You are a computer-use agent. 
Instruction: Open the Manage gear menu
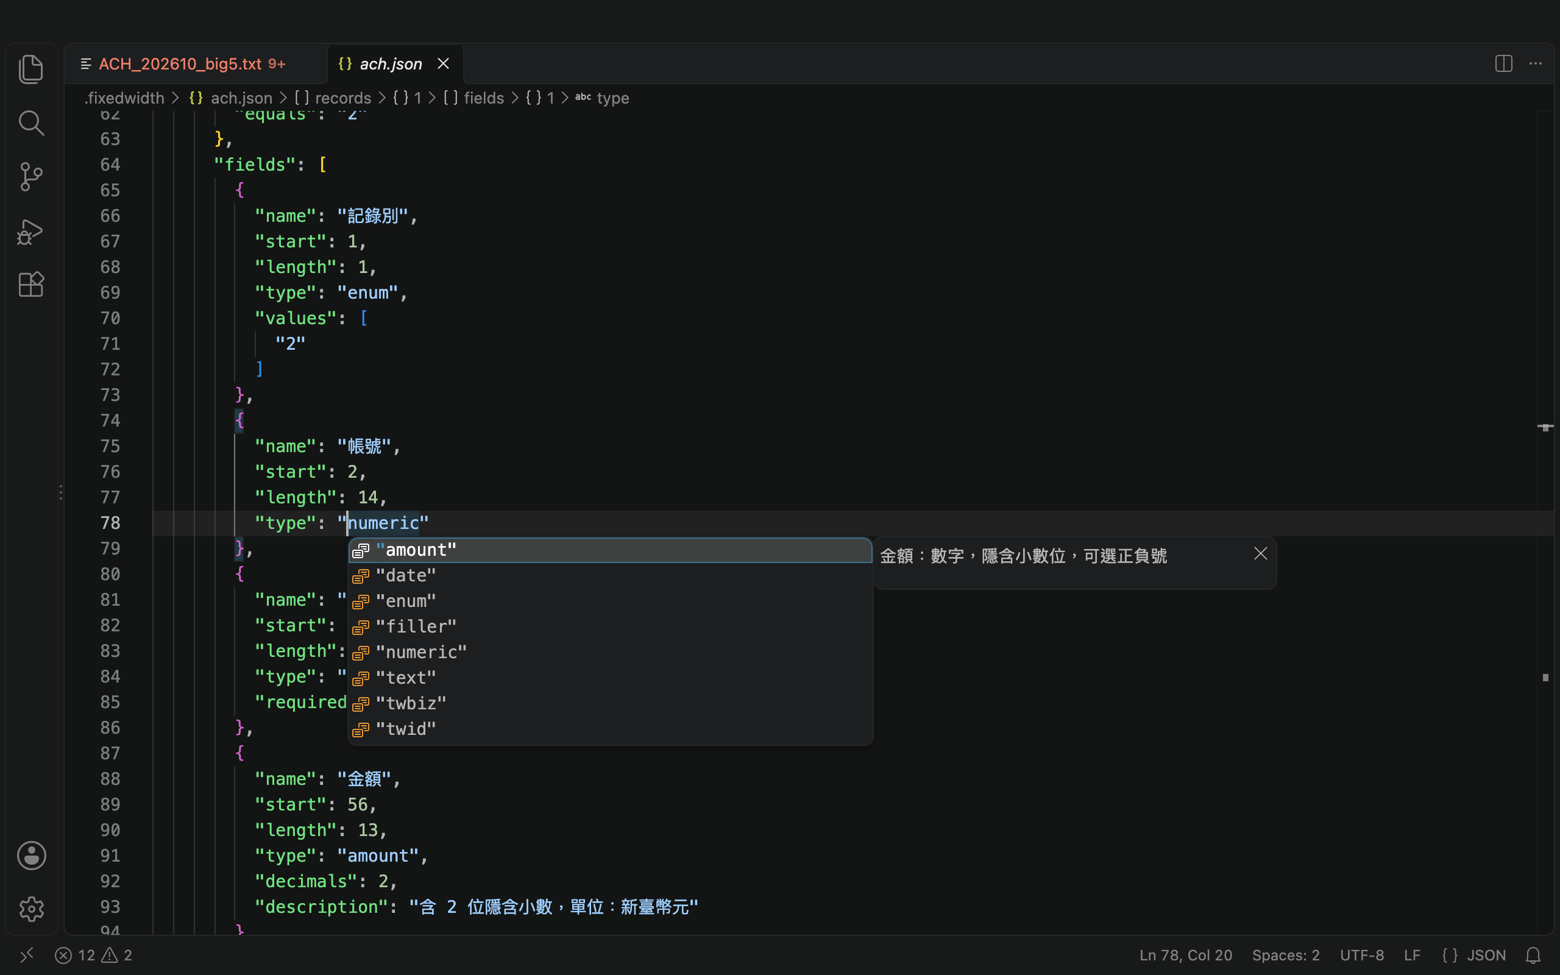(x=31, y=909)
